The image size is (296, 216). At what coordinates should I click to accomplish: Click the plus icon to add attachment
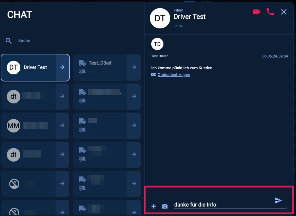coord(154,206)
